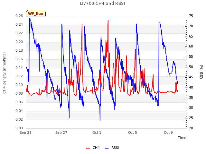
Task: Click the tallest red CH4 peak after Oct 1
Action: (108, 20)
